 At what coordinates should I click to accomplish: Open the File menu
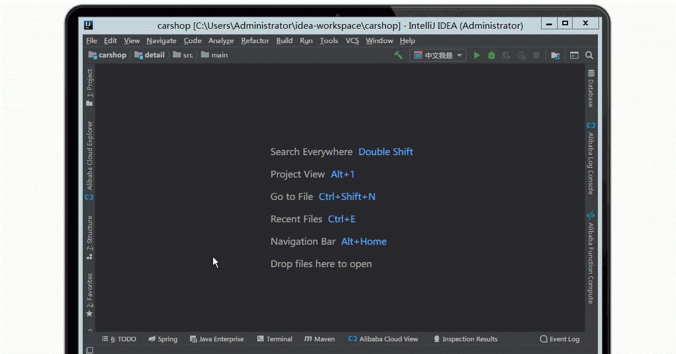(91, 41)
